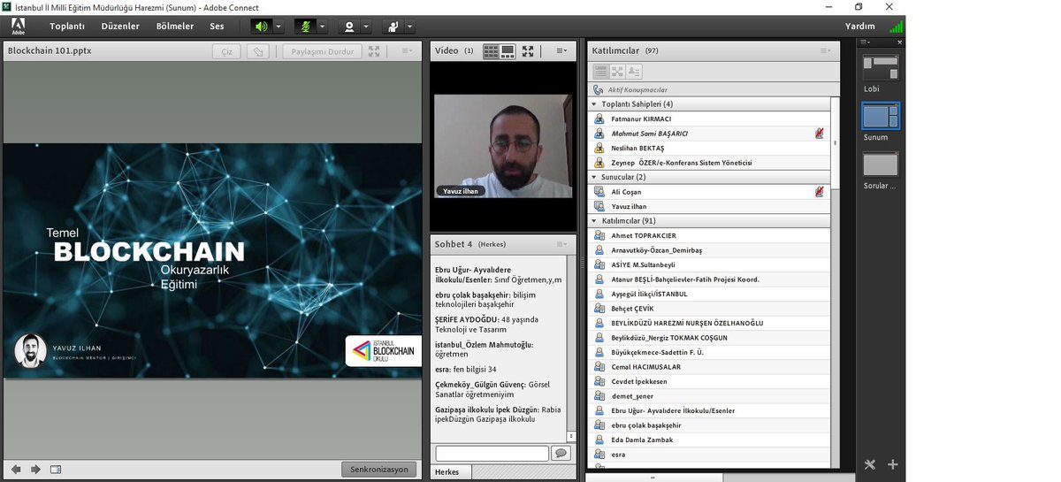
Task: Click the chat message input field
Action: tap(492, 453)
